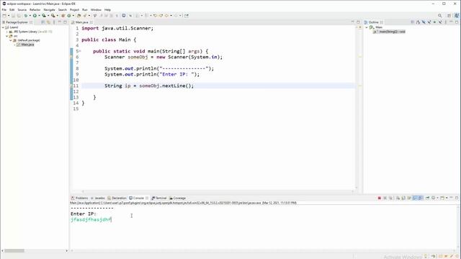Open the New file dropdown arrow
This screenshot has width=461, height=259.
tap(9, 16)
